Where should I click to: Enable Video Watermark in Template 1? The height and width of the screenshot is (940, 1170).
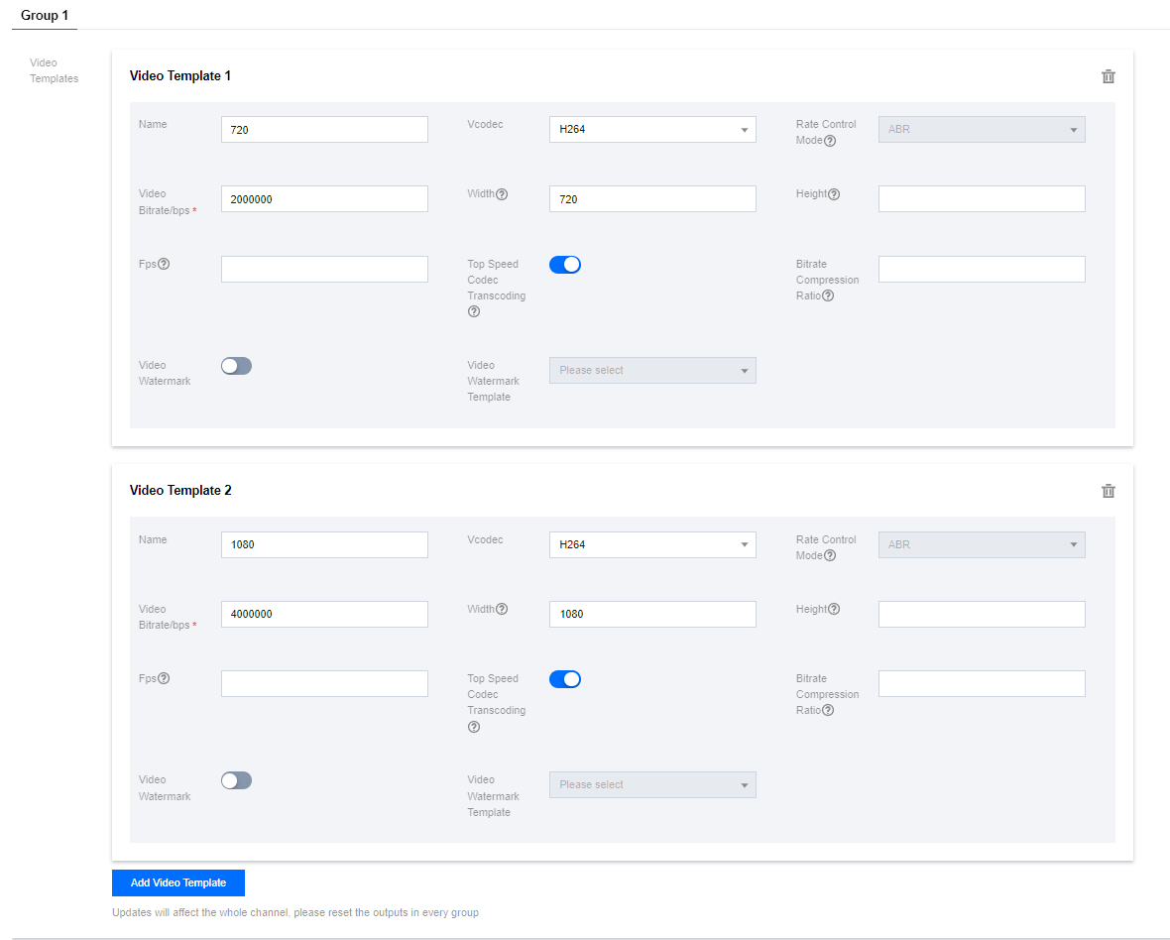[237, 366]
